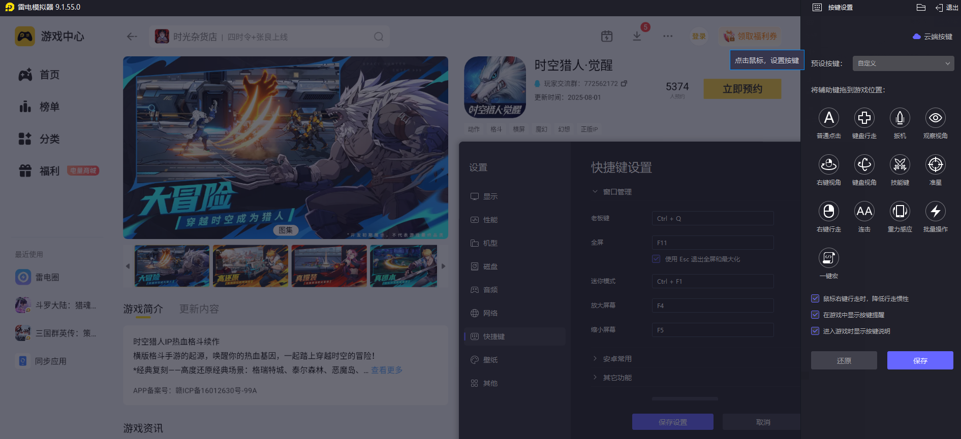
Task: Open 同步应用 in the sidebar
Action: [x=41, y=361]
